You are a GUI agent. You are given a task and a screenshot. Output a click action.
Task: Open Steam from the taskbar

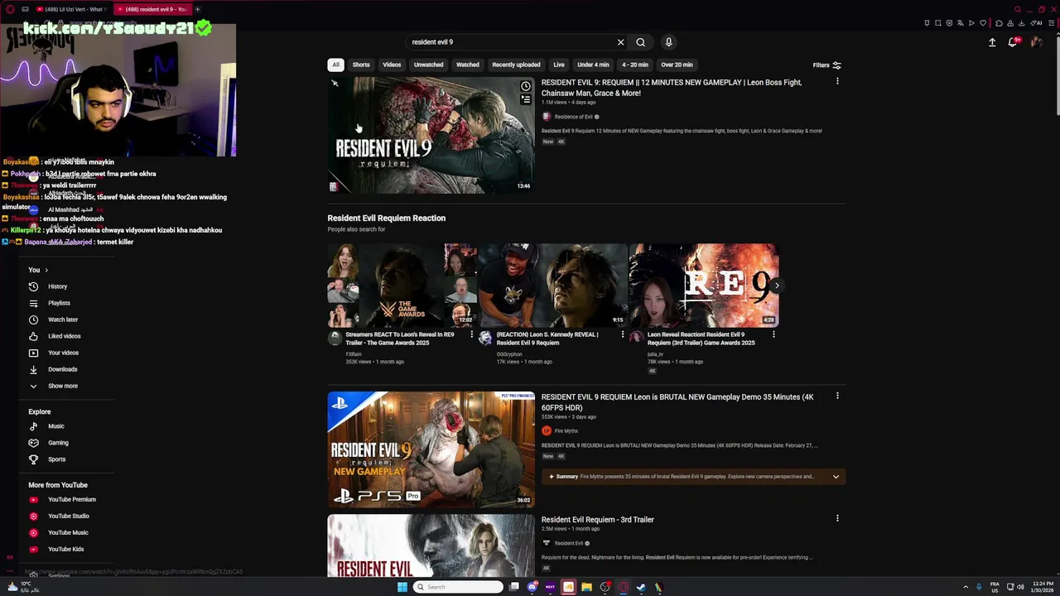[641, 587]
